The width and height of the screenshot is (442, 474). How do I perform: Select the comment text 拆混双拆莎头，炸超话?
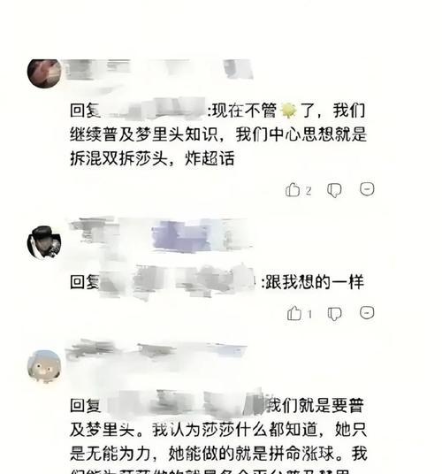[x=152, y=157]
